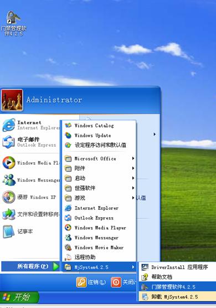
Task: Click the 启动 folder icon
Action: (68, 178)
